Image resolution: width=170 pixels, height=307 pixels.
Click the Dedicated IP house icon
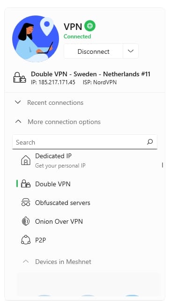[x=26, y=160]
